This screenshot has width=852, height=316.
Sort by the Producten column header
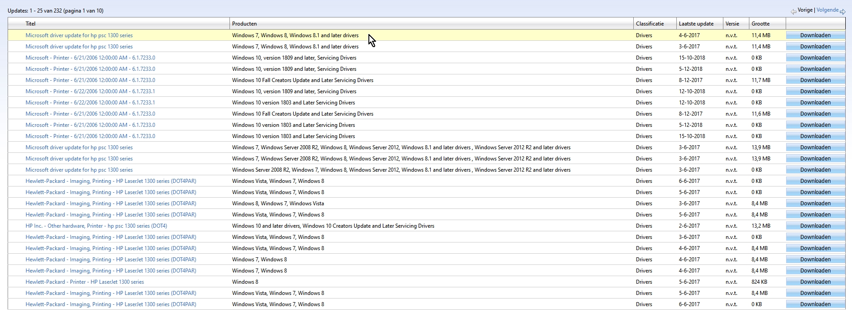[244, 24]
